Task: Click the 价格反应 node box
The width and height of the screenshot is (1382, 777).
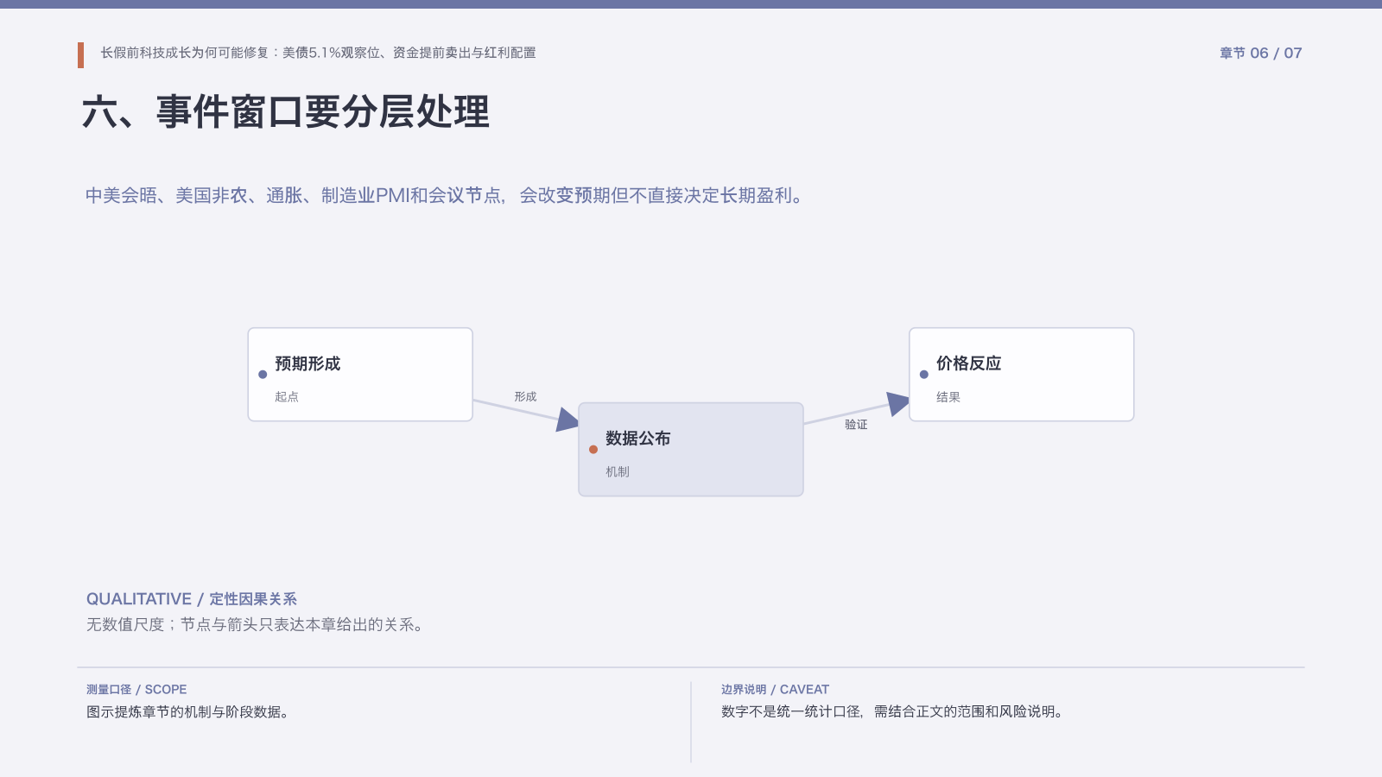Action: (x=1021, y=375)
